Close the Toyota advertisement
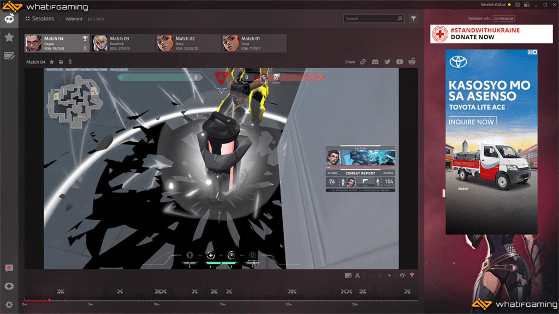Viewport: 559px width, 314px height. click(535, 52)
